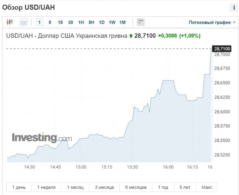Click the 28,7100 current price label

[x=222, y=49]
